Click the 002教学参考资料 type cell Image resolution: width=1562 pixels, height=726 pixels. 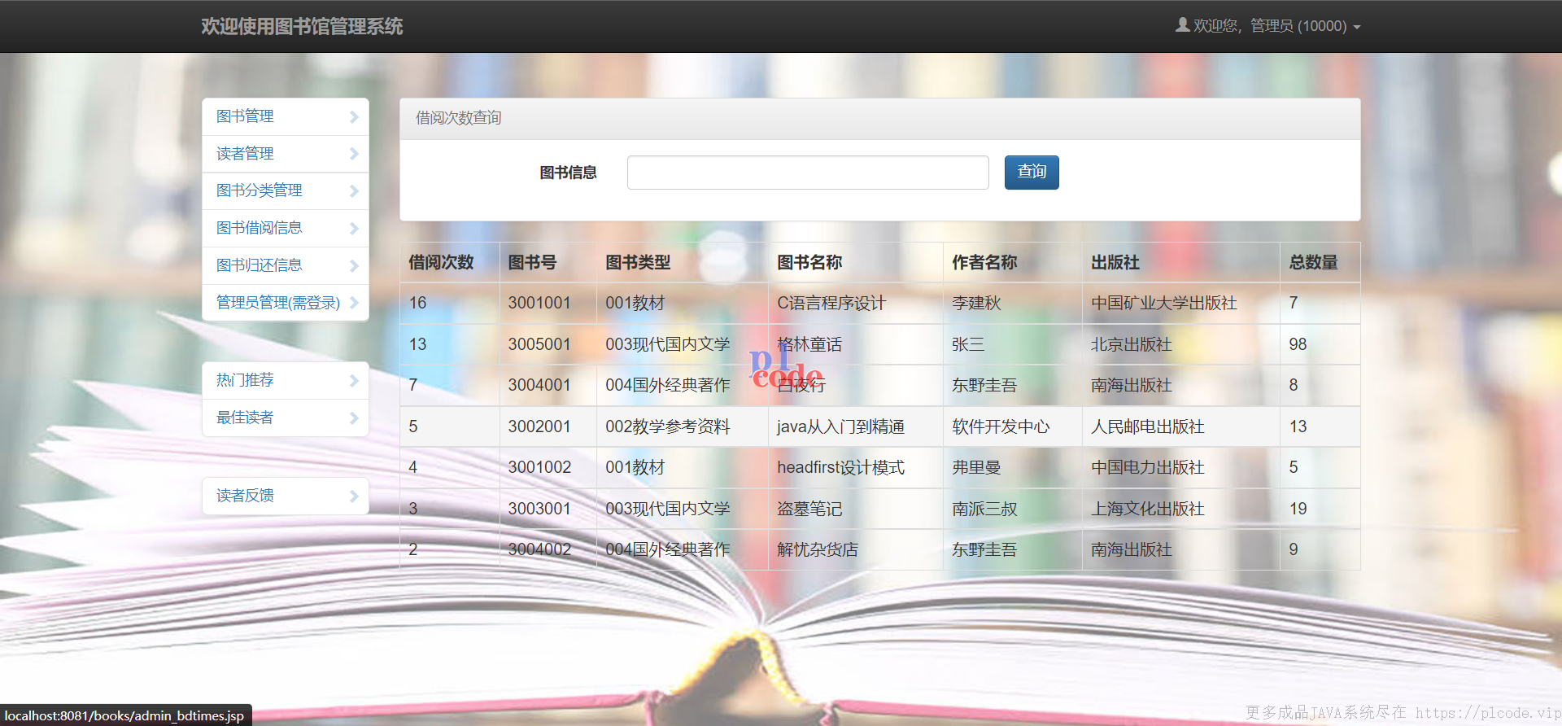coord(682,426)
